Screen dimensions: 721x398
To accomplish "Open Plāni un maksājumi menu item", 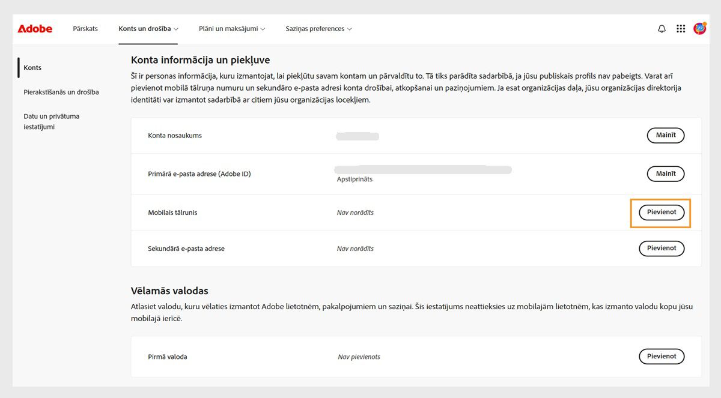I will click(x=230, y=28).
